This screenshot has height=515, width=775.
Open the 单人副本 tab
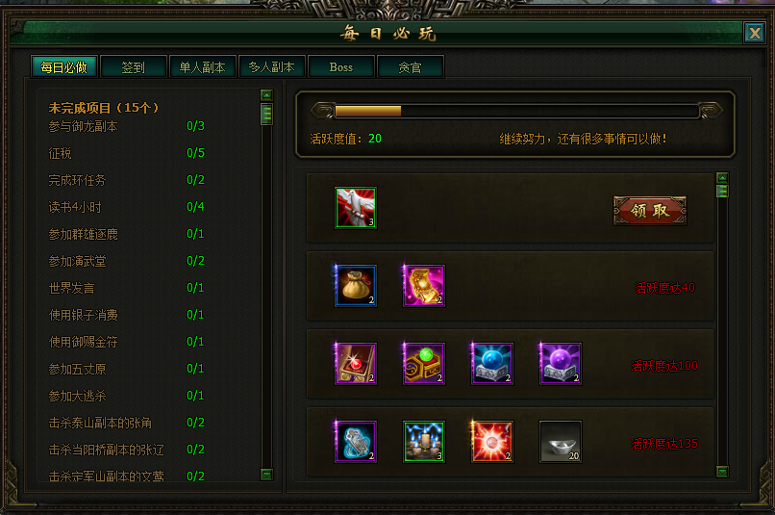[x=203, y=66]
